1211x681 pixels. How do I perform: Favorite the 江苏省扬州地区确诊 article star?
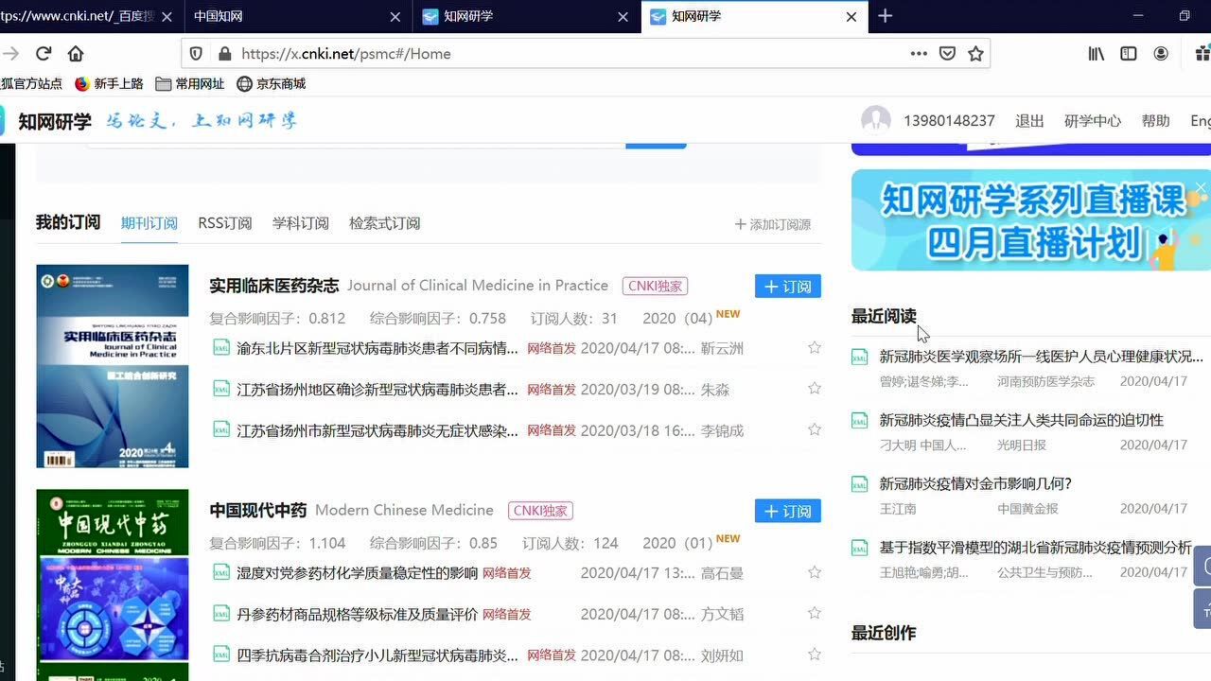[815, 389]
